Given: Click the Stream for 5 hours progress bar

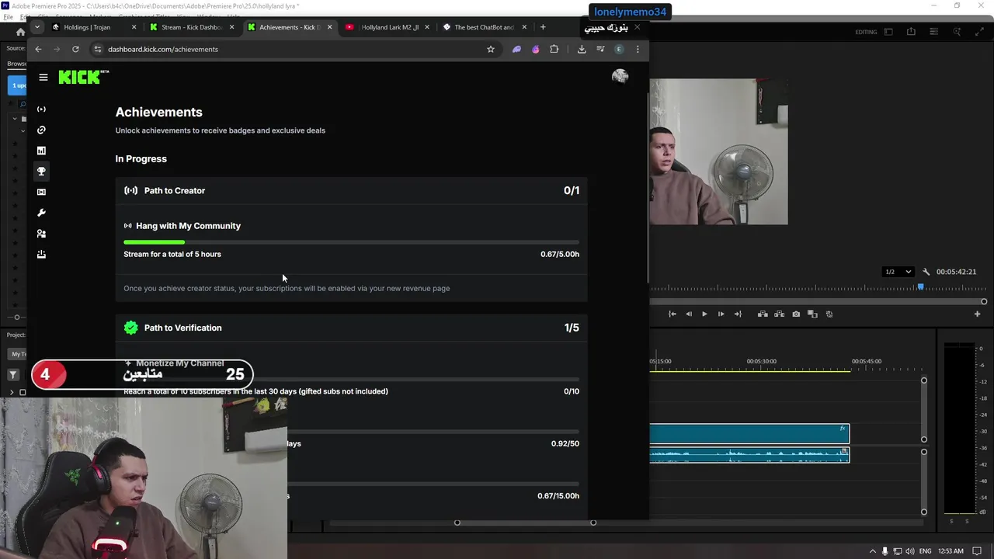Looking at the screenshot, I should [x=351, y=242].
